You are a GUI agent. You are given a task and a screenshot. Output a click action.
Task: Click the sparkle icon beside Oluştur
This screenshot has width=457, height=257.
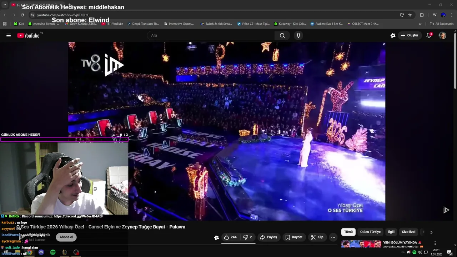tap(393, 35)
